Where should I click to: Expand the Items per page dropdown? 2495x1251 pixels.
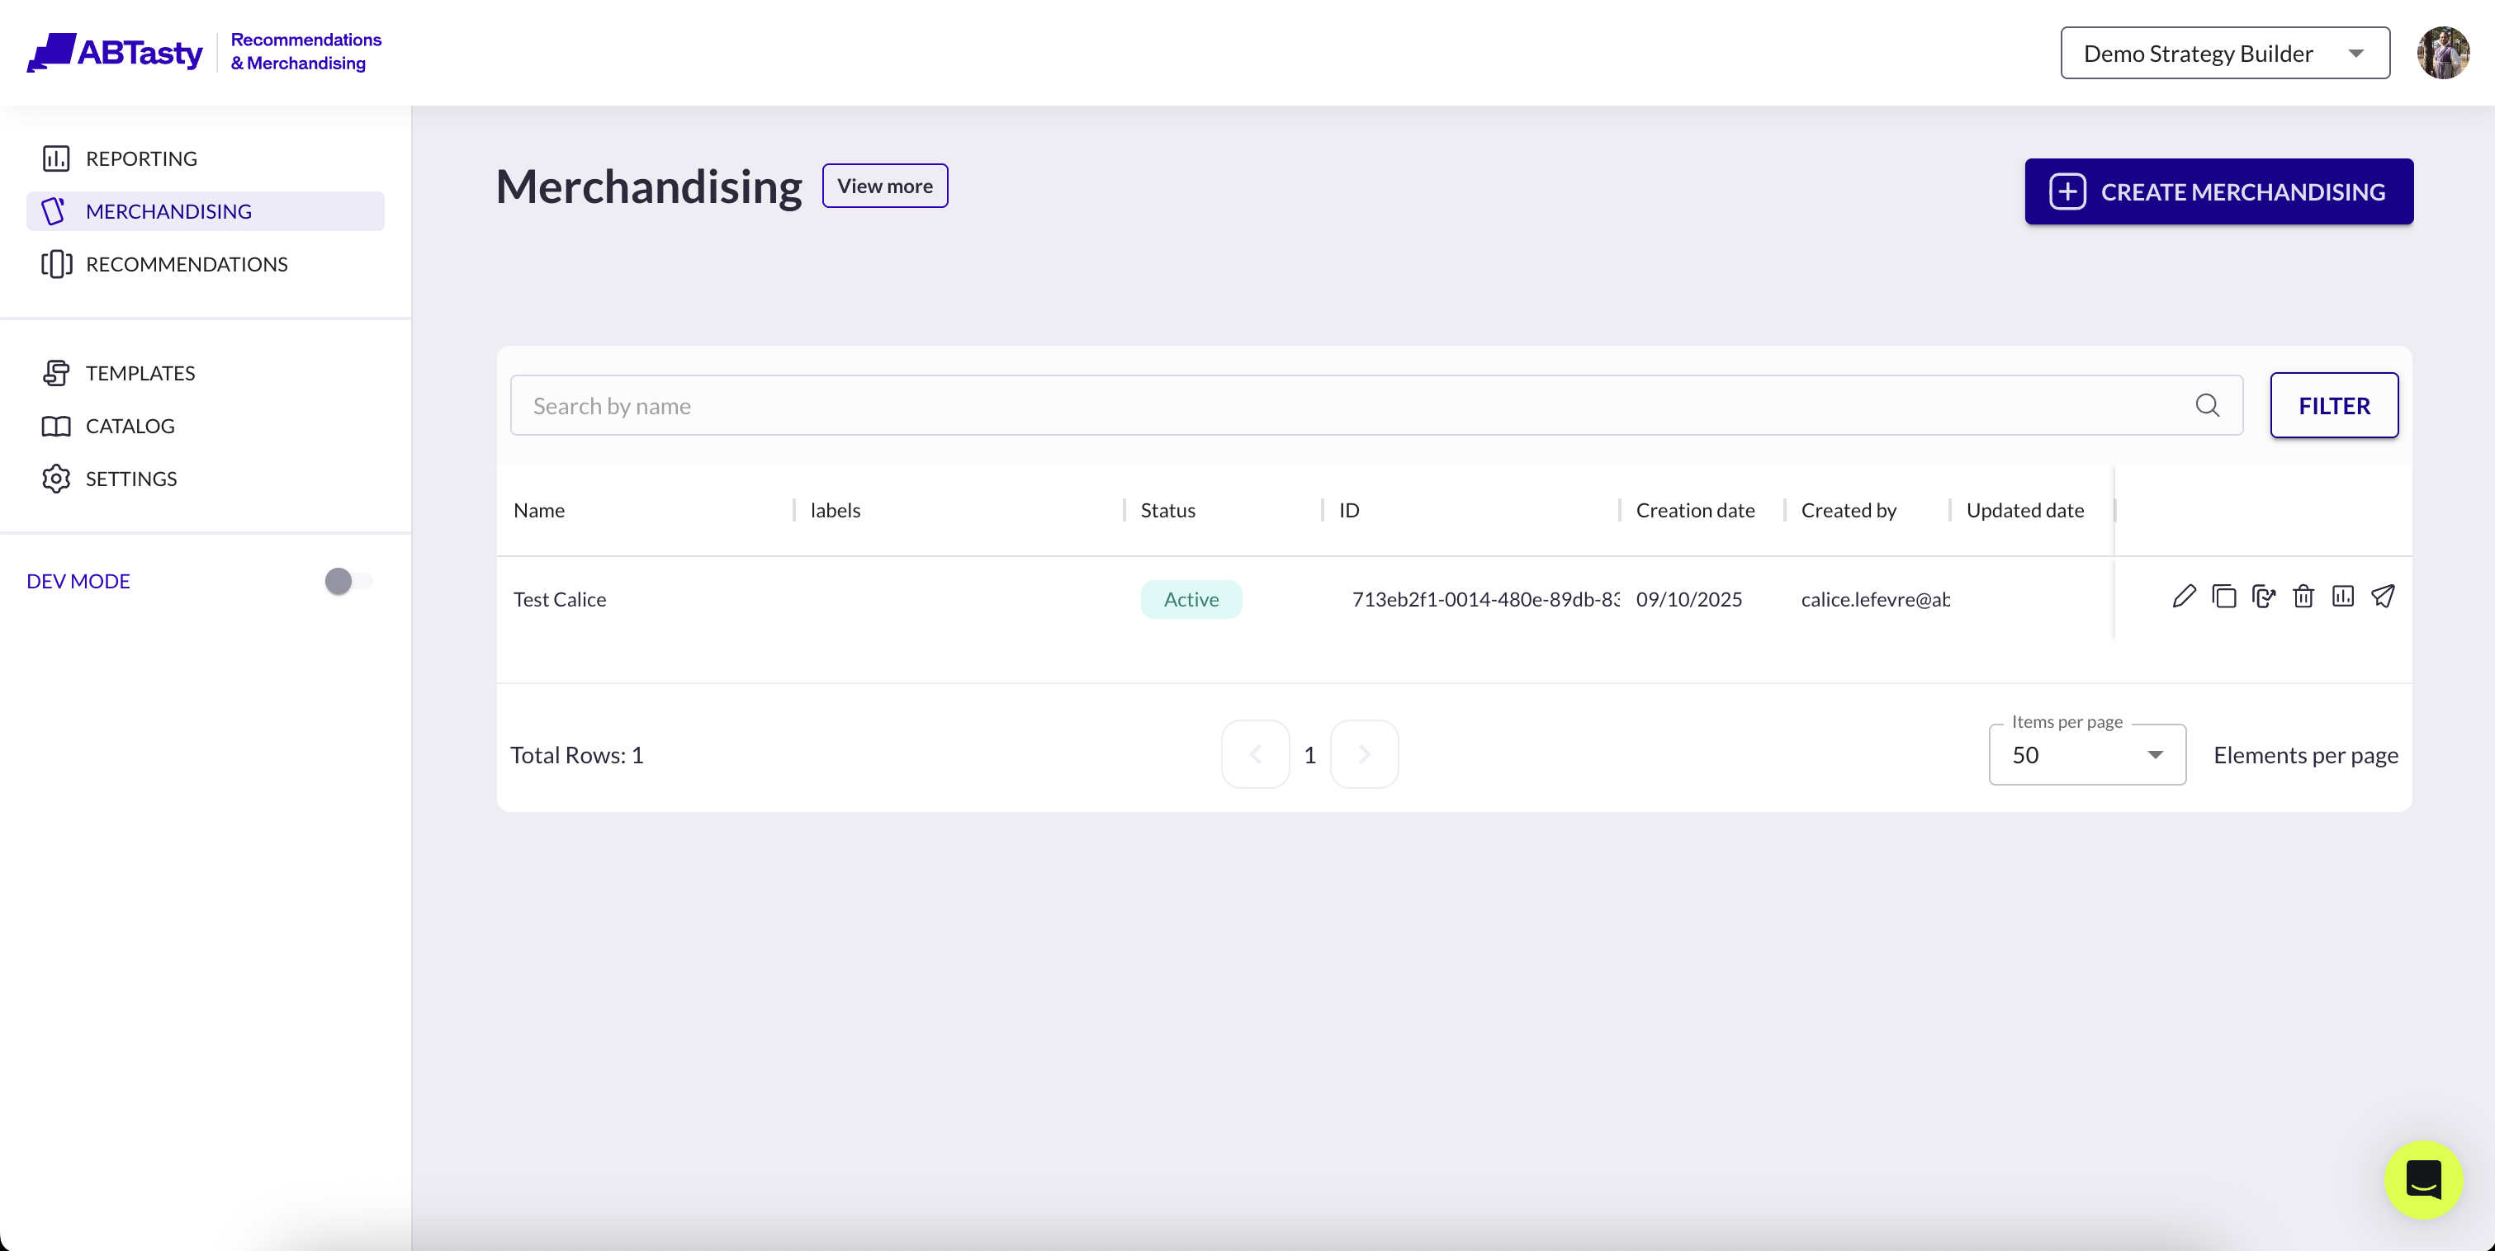tap(2086, 754)
